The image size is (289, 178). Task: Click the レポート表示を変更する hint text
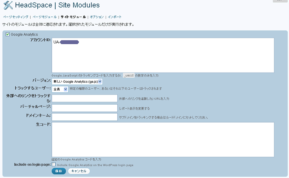point(134,108)
